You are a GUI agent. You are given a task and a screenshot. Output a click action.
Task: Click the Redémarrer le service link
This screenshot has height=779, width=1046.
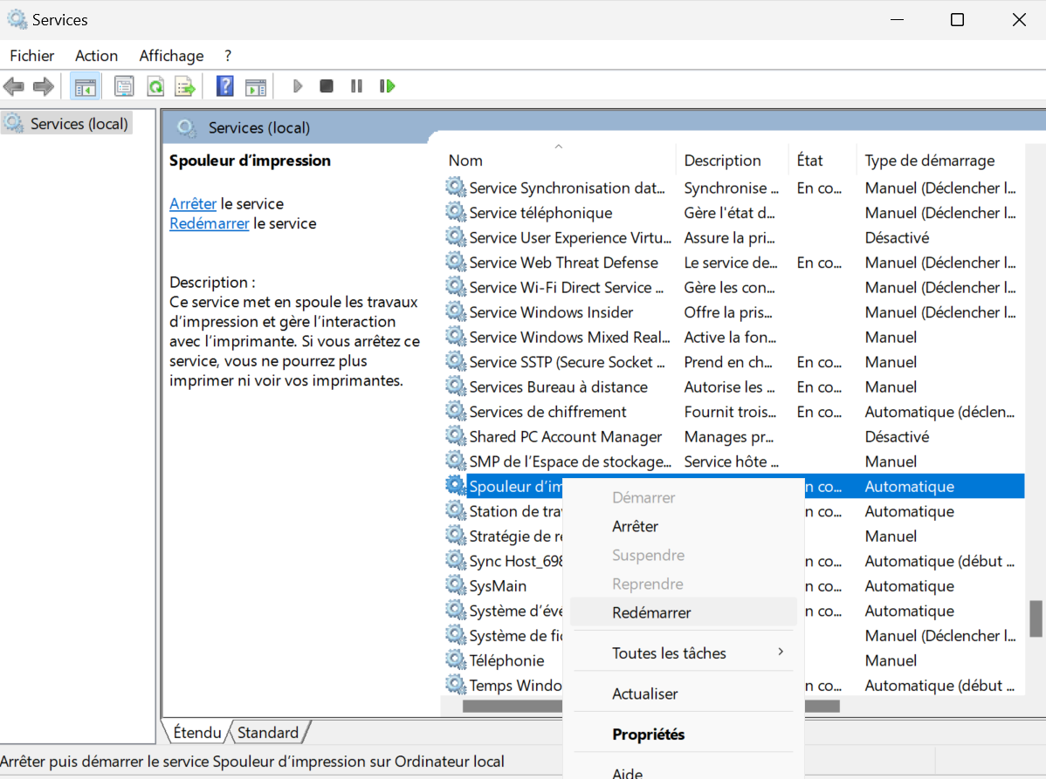pos(210,224)
